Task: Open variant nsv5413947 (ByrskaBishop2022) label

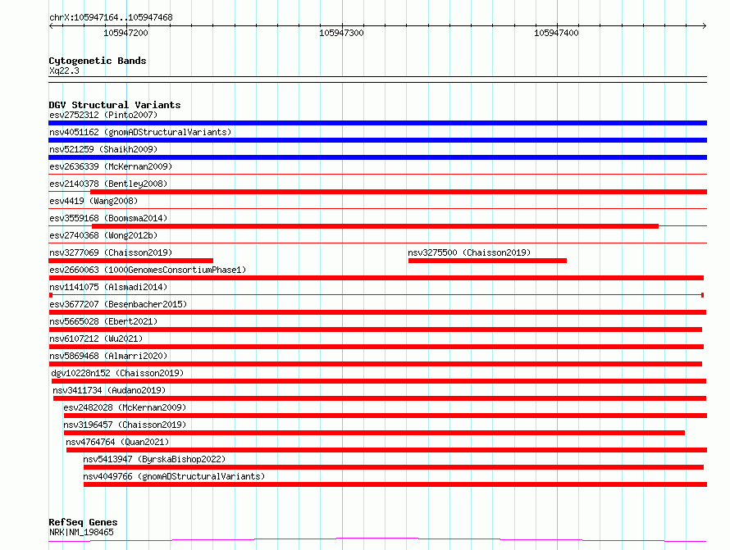Action: (x=154, y=459)
